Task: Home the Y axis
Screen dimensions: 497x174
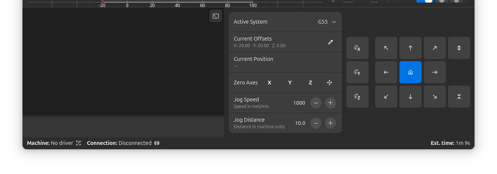Action: click(357, 72)
